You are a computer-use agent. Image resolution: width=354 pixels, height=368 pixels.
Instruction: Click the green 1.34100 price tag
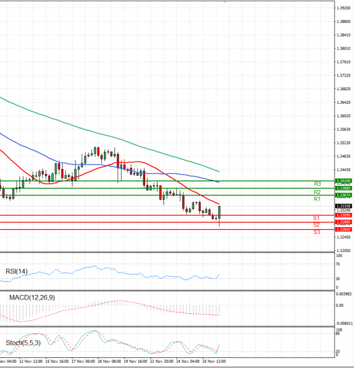[343, 181]
